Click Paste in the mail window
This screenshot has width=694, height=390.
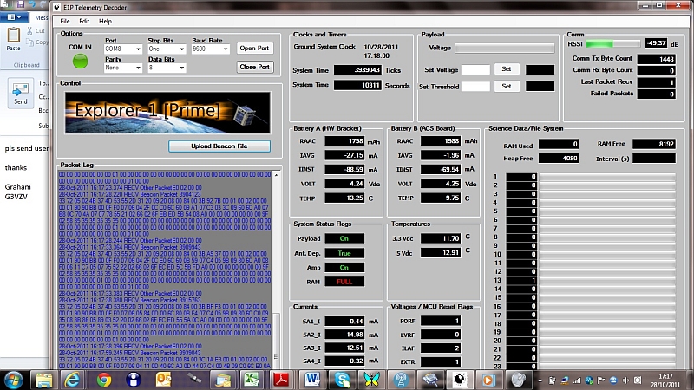[13, 39]
